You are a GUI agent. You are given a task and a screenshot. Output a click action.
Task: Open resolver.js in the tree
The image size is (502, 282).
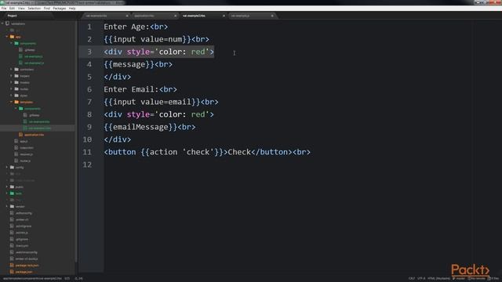26,154
